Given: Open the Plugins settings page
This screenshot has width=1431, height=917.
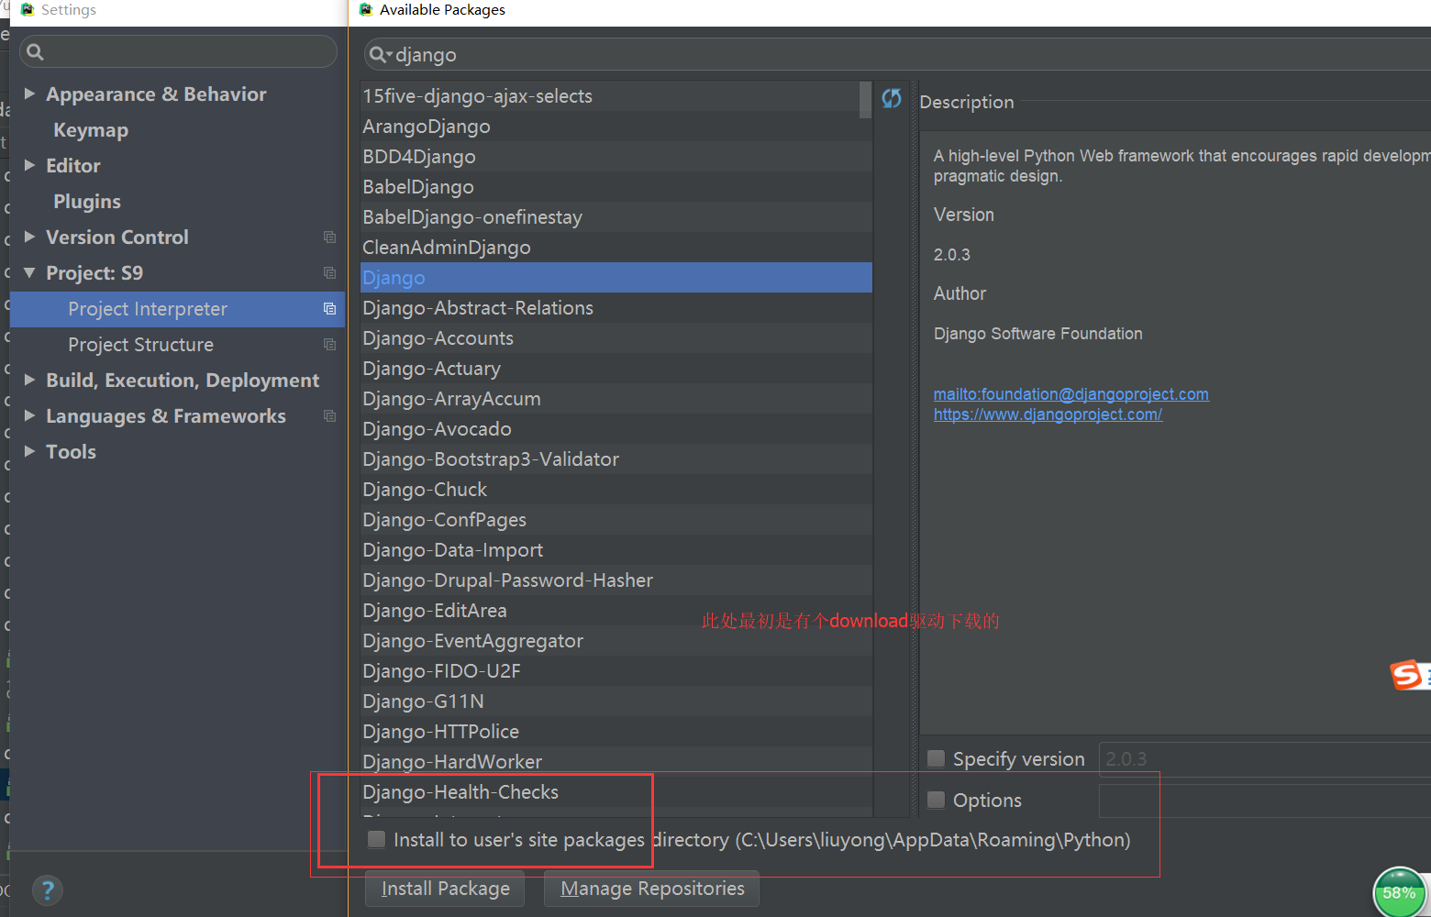Looking at the screenshot, I should pos(87,202).
